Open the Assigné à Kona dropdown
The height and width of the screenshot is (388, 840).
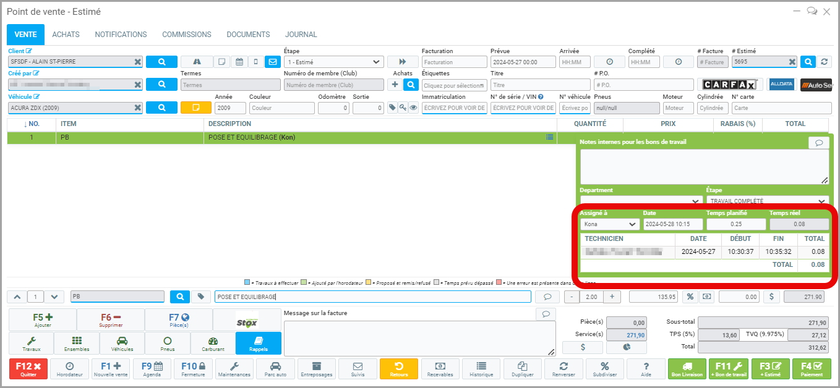coord(610,224)
